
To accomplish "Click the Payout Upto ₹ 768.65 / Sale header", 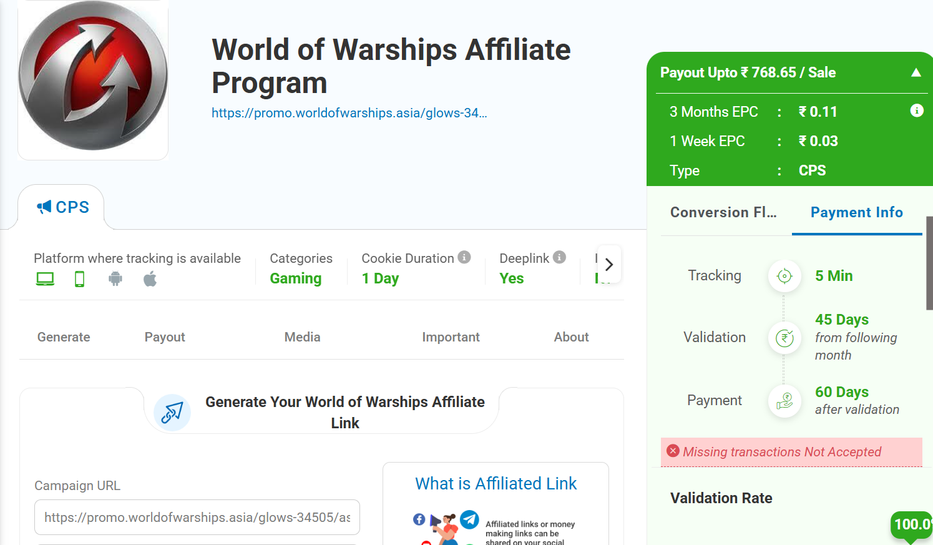I will tap(748, 72).
